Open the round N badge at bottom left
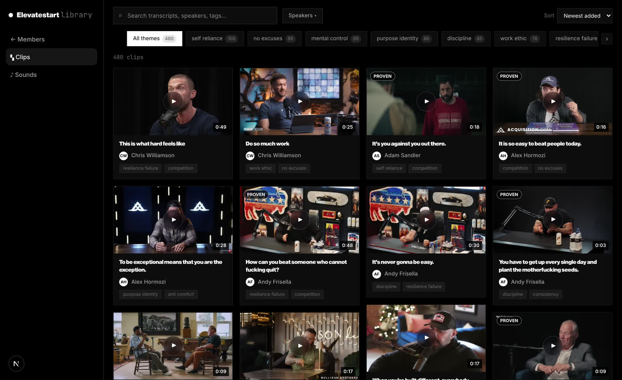Screen dimensions: 622x380 16,364
